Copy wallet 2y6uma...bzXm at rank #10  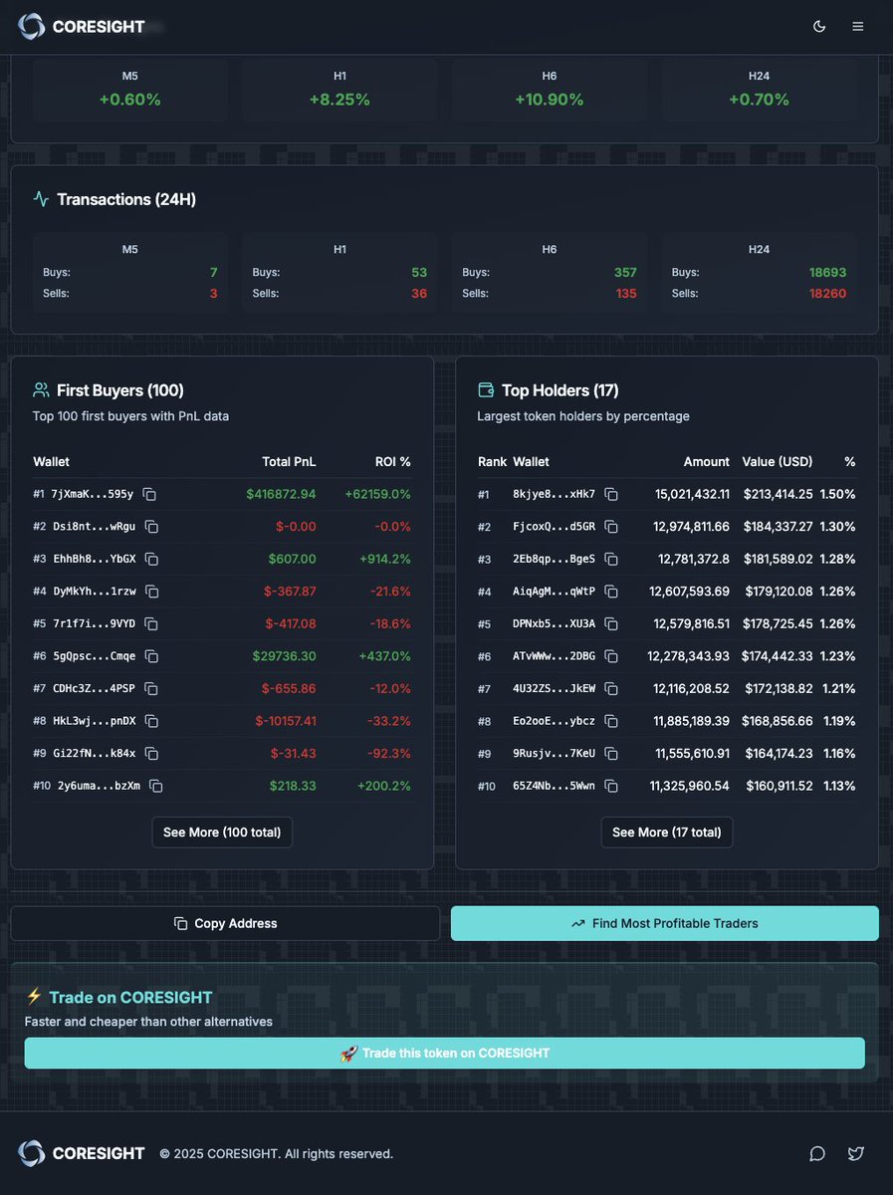click(156, 786)
